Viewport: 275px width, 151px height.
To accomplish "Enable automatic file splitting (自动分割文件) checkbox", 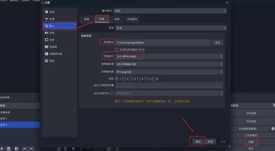I will (x=112, y=93).
